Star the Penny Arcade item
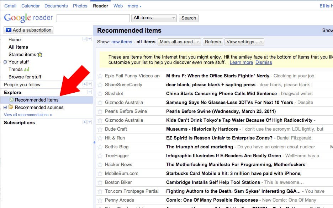 tap(100, 201)
